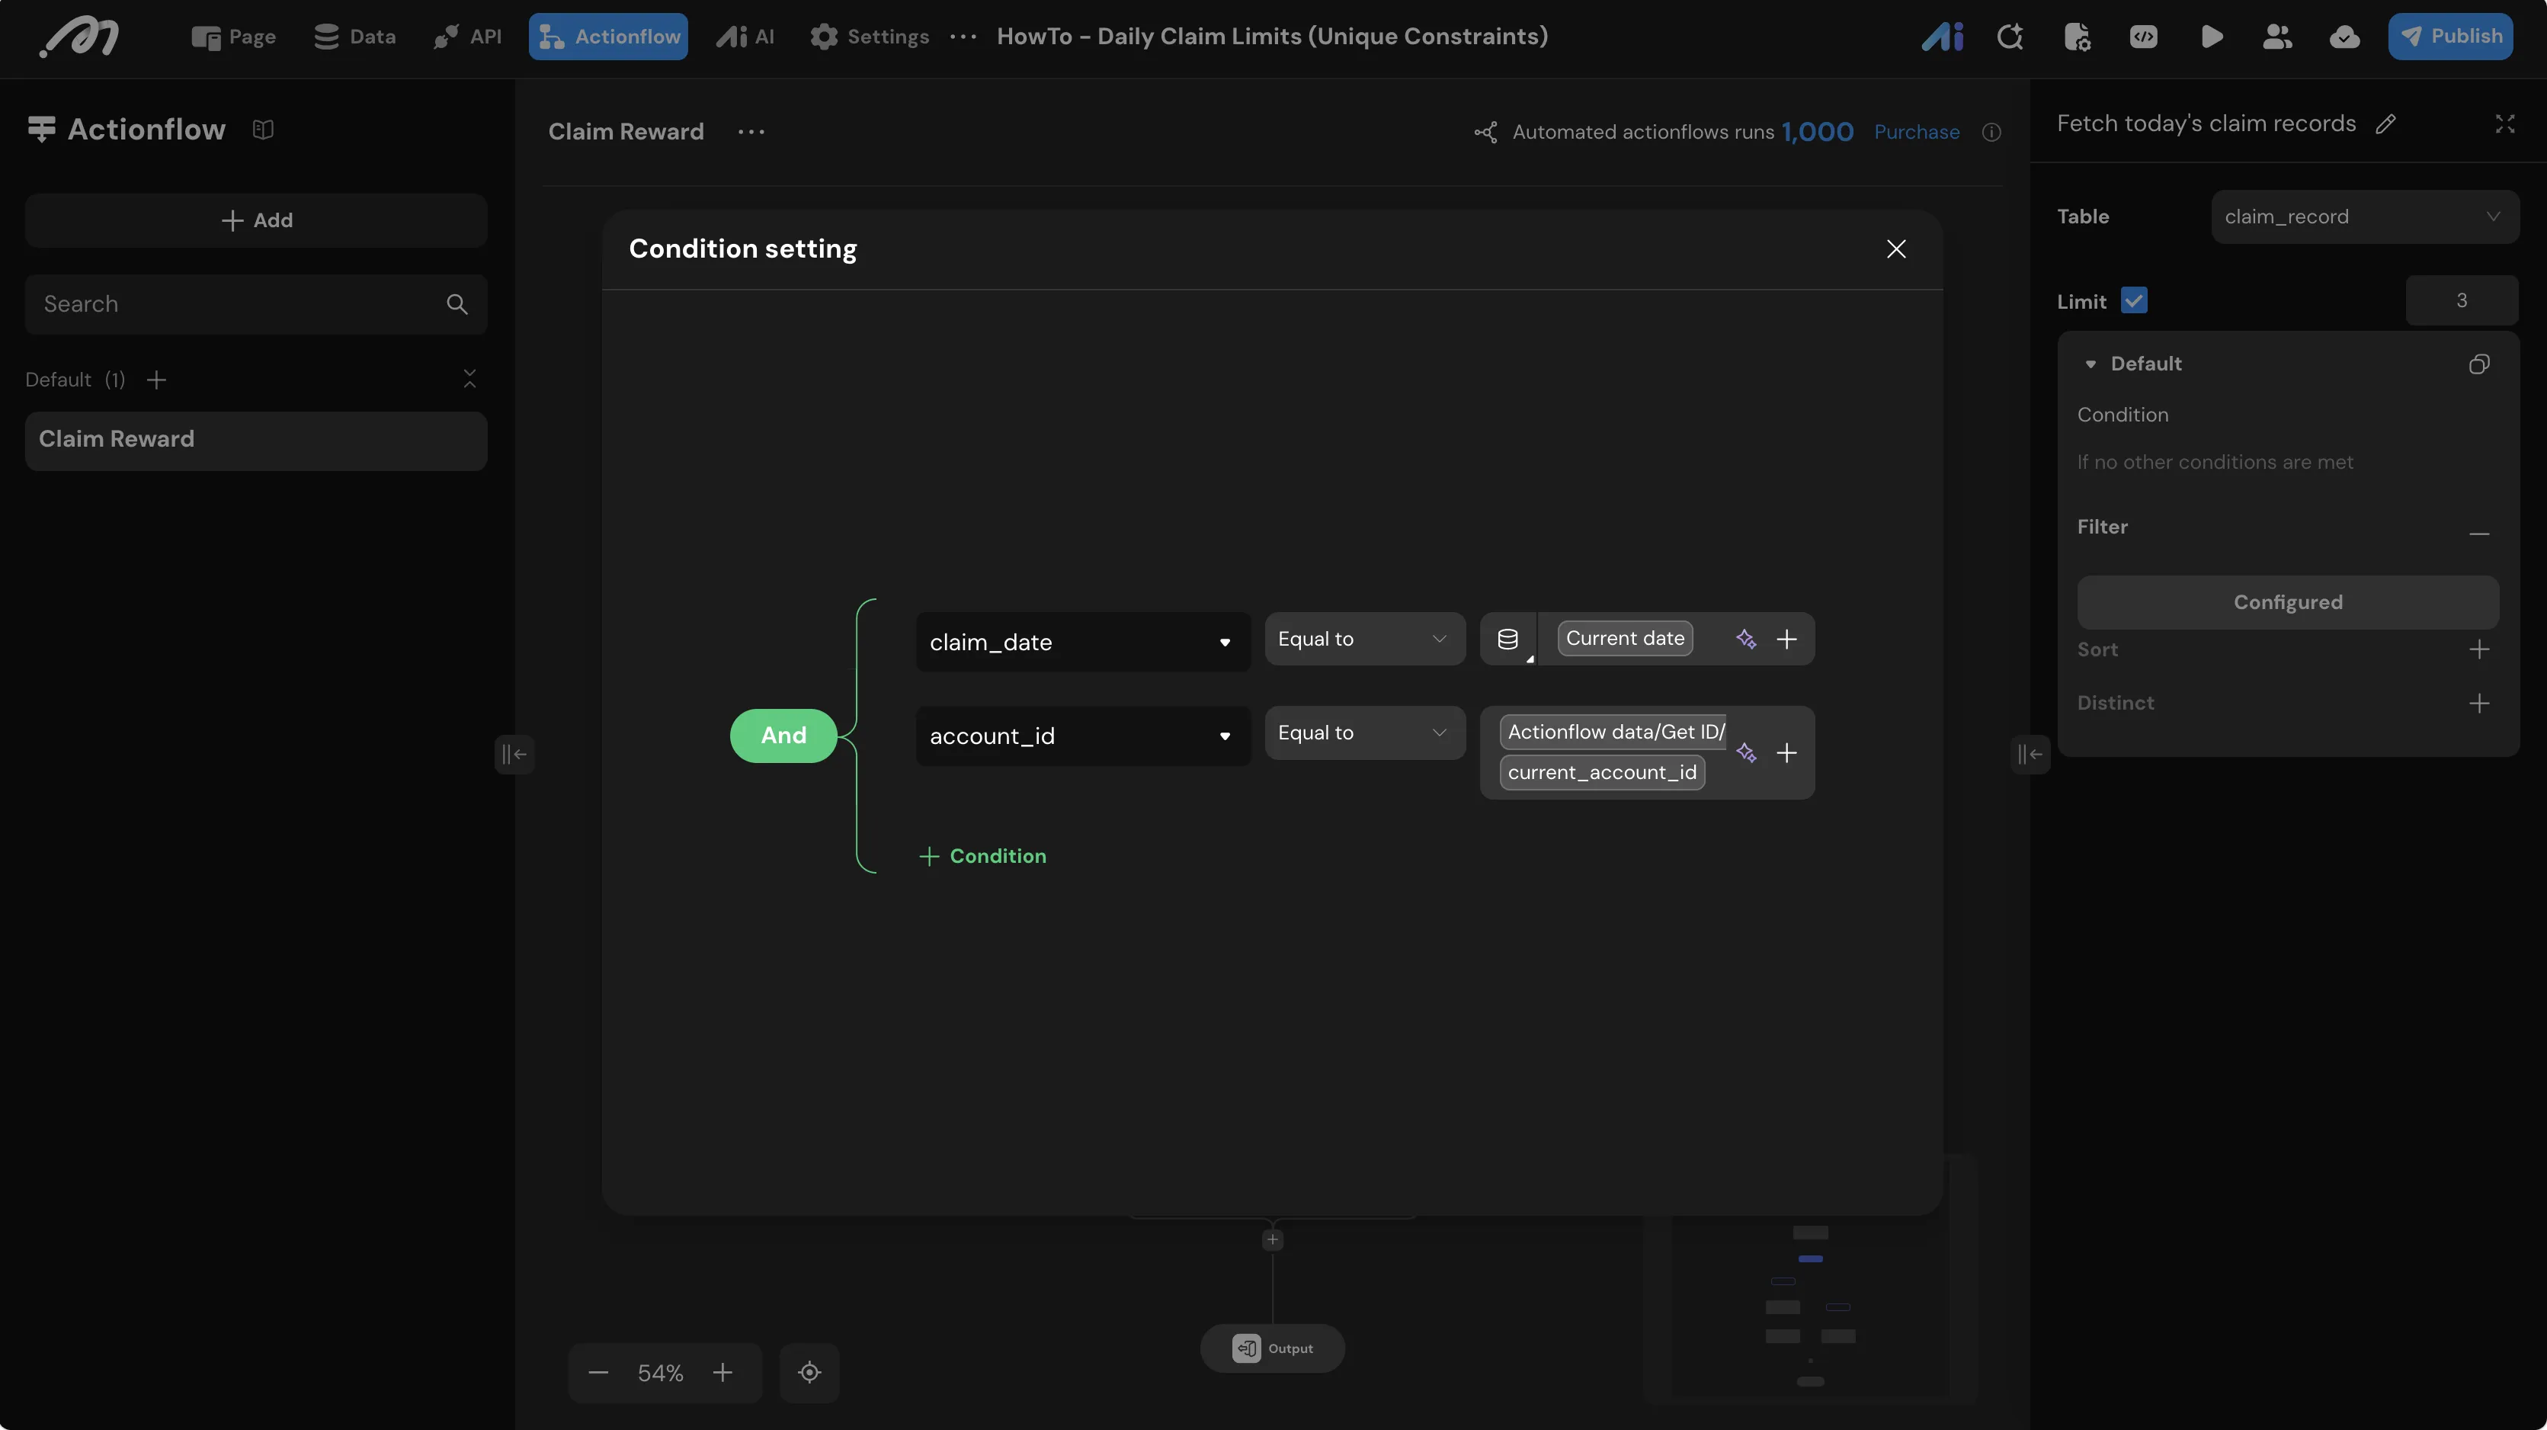Open Equal to operator for claim_date
Screen dimensions: 2547x1430
(x=1364, y=639)
